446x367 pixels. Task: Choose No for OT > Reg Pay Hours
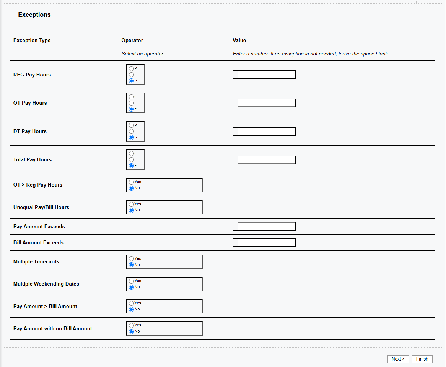132,188
